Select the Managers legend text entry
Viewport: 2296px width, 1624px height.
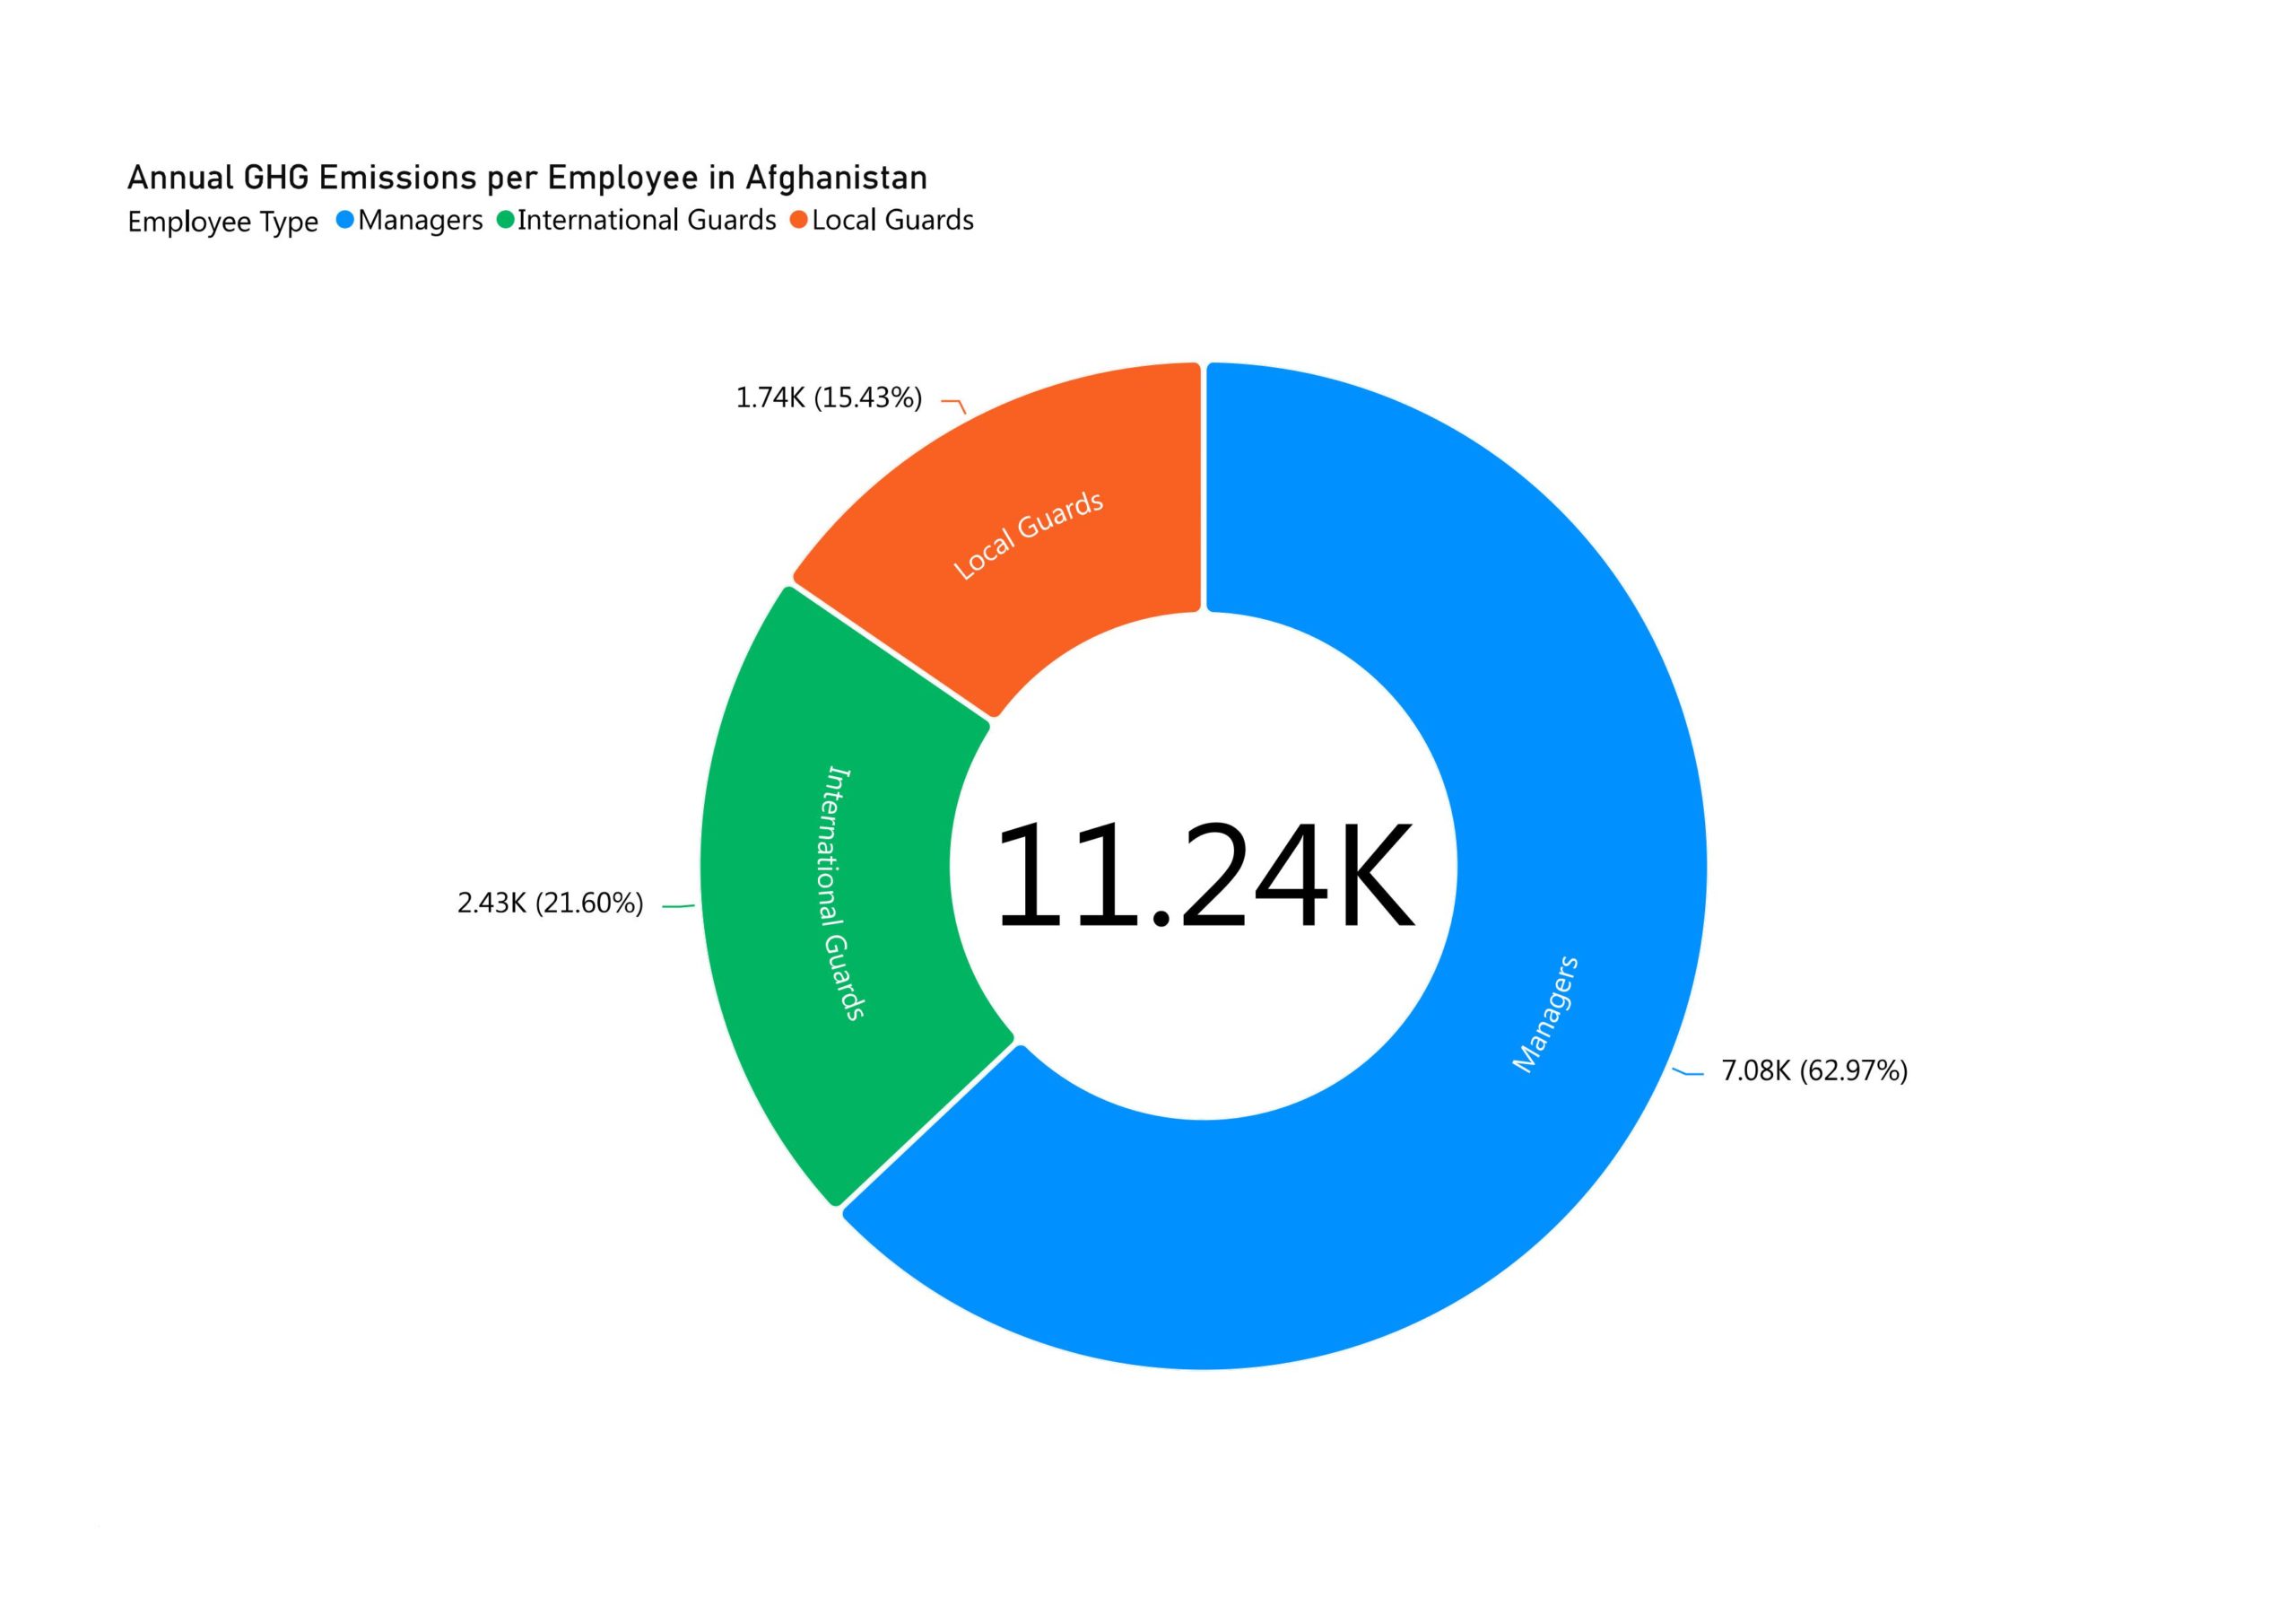420,220
